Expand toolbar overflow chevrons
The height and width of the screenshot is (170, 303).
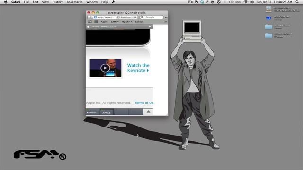166,17
